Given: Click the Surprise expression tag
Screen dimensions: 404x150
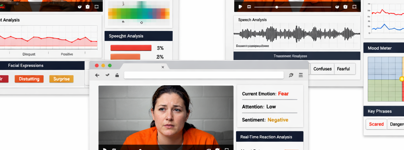Looking at the screenshot, I should point(61,79).
